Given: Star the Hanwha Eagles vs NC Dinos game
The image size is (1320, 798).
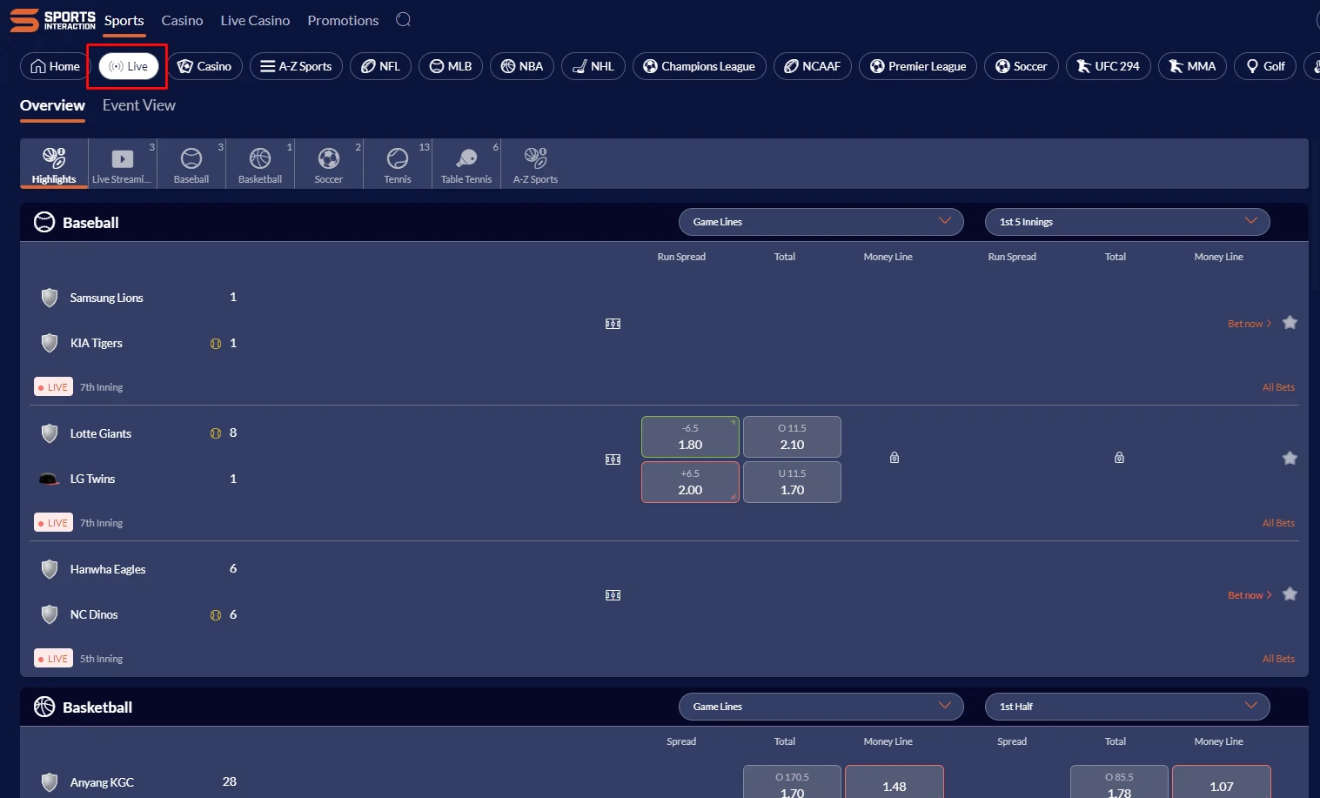Looking at the screenshot, I should (x=1290, y=594).
